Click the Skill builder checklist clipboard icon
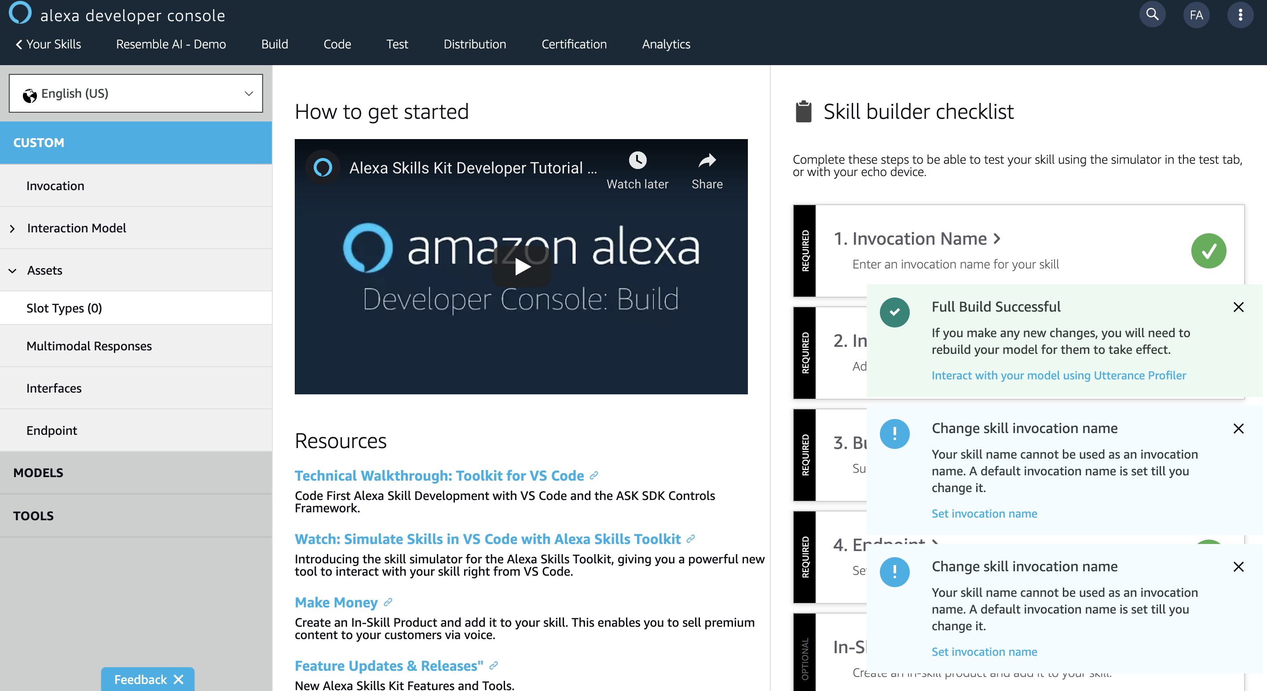Viewport: 1267px width, 691px height. [x=803, y=111]
